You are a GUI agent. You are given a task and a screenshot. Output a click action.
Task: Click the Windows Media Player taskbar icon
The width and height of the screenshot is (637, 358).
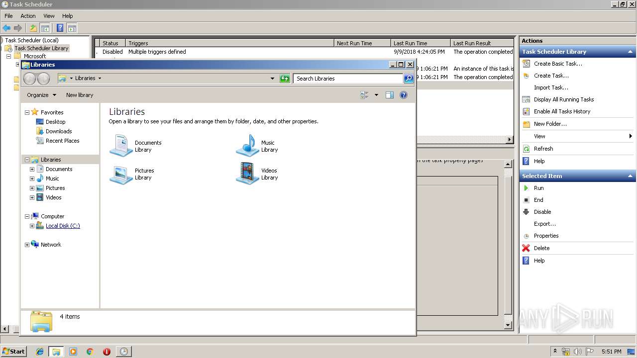(73, 352)
